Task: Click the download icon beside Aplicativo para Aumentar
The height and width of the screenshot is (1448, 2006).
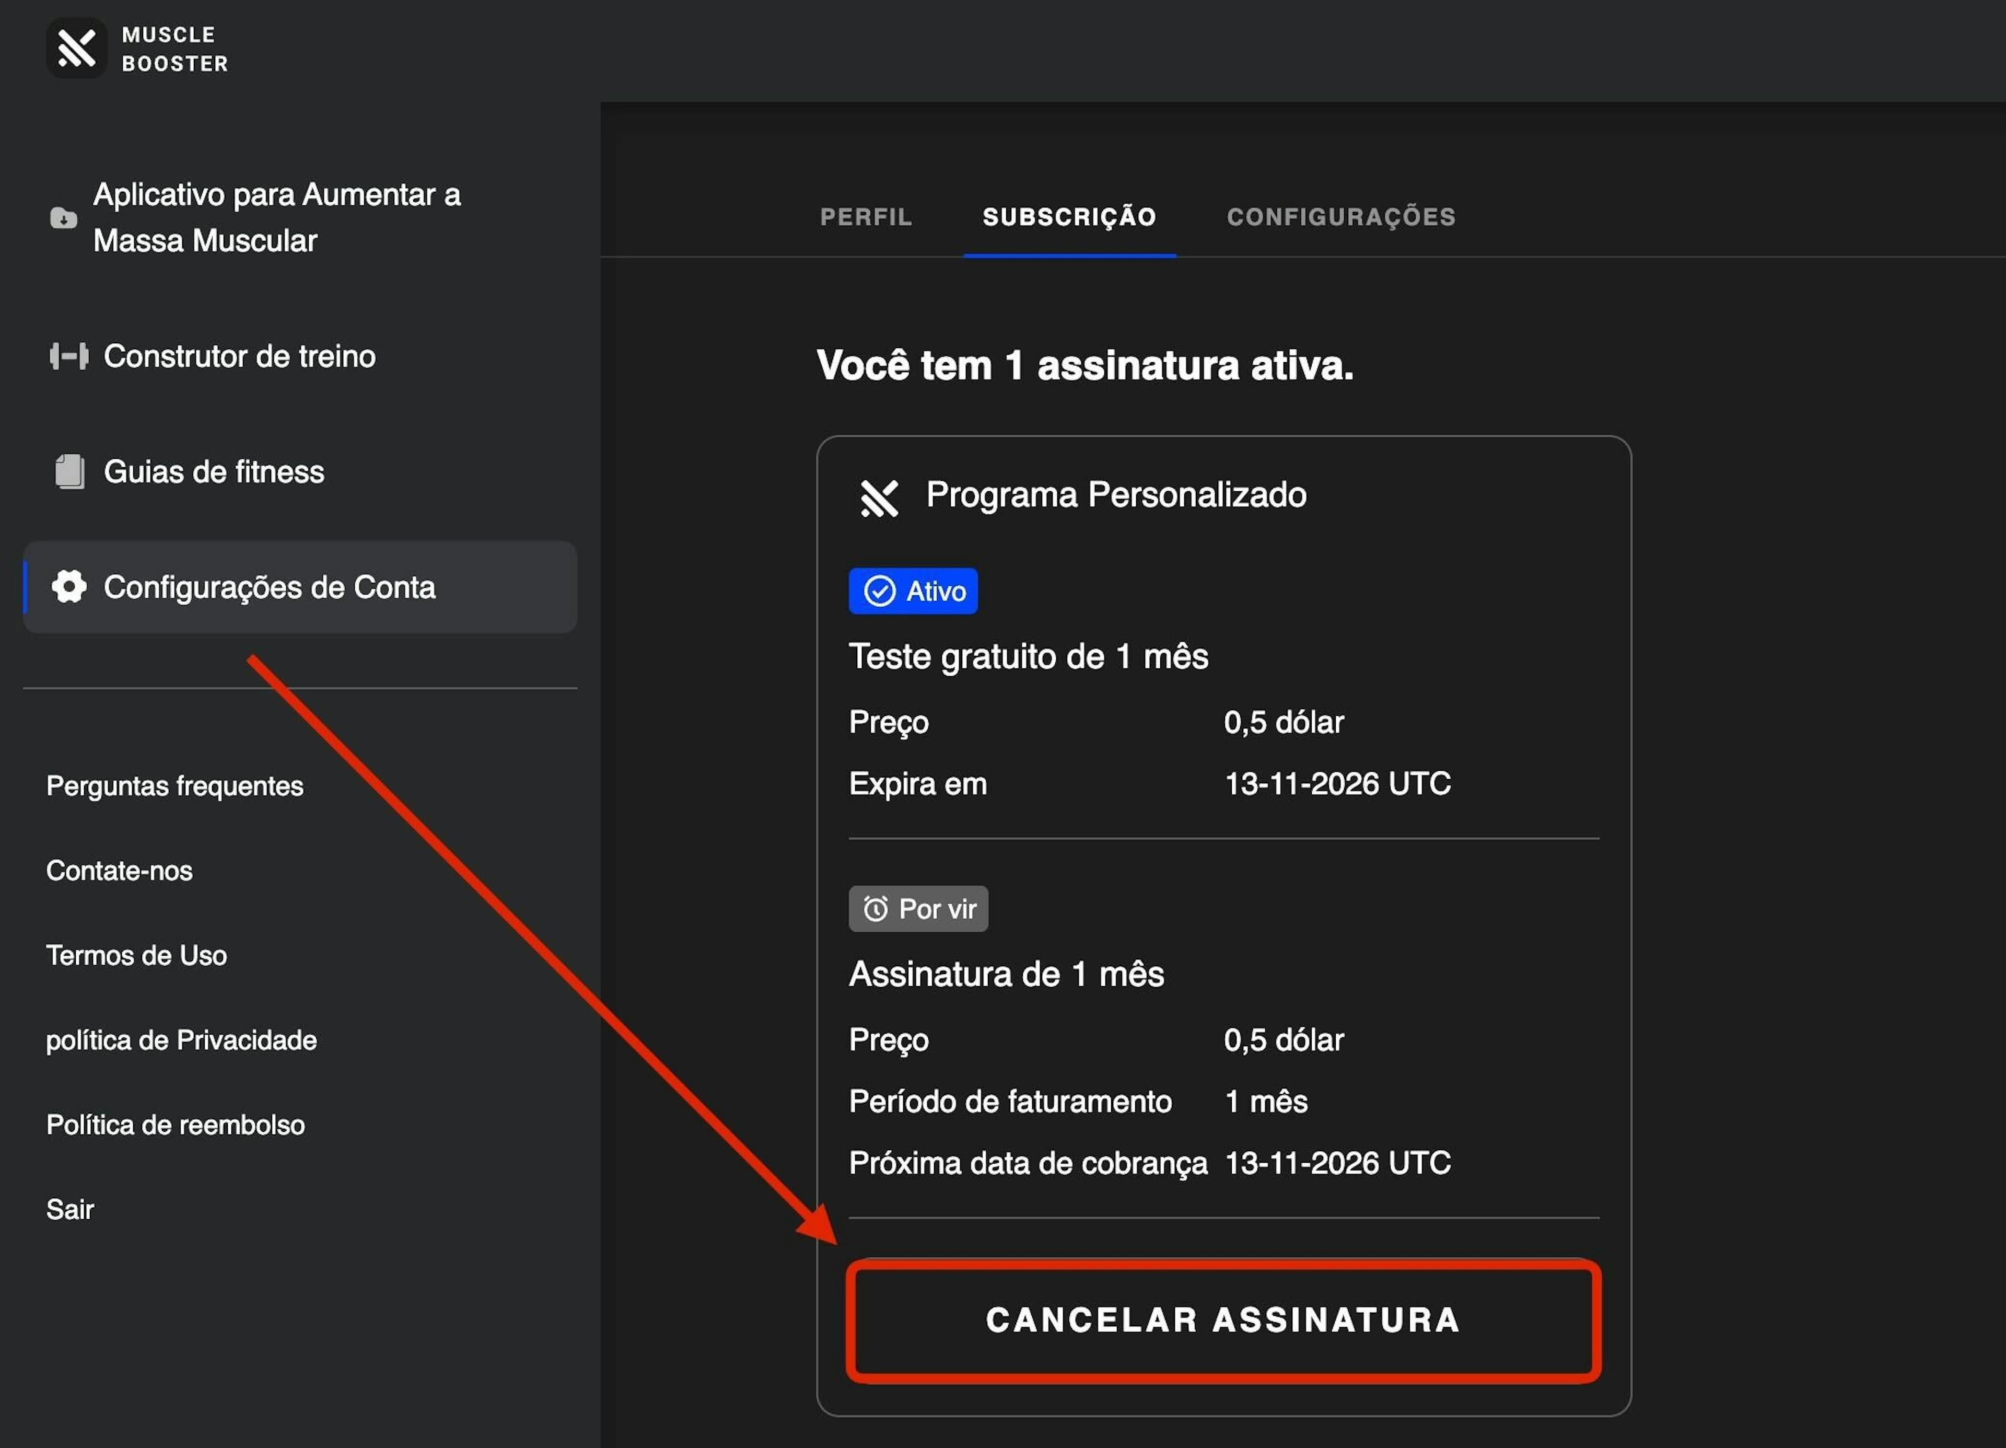Action: click(x=63, y=217)
